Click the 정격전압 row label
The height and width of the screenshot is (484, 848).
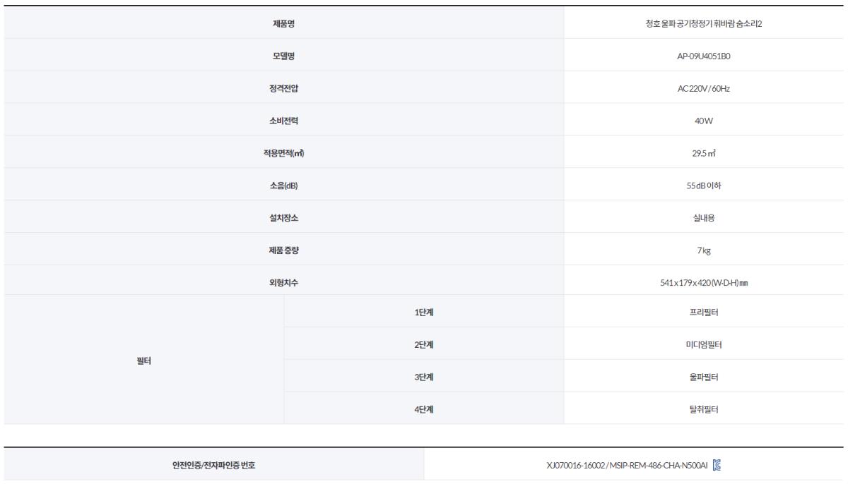click(283, 88)
